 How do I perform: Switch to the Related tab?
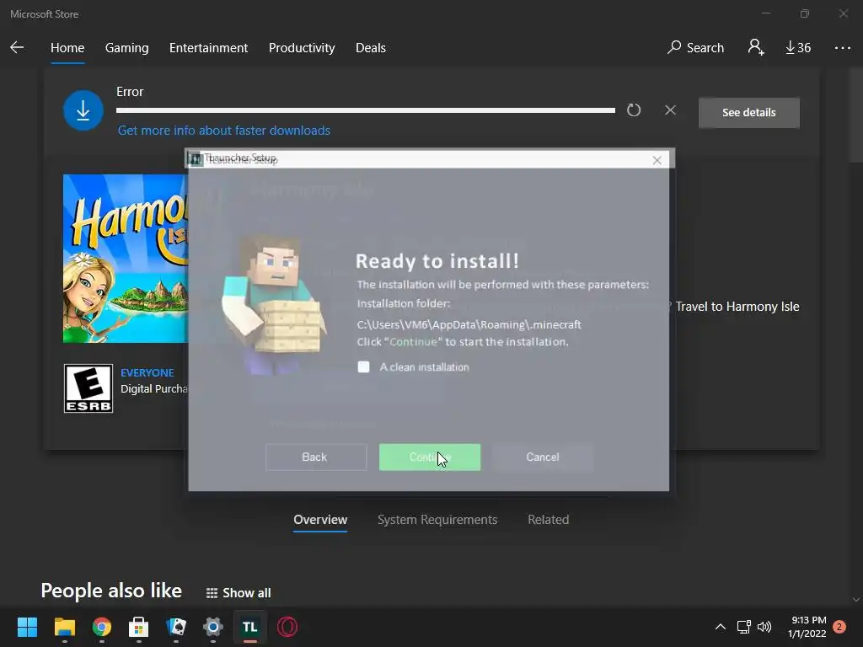tap(548, 519)
